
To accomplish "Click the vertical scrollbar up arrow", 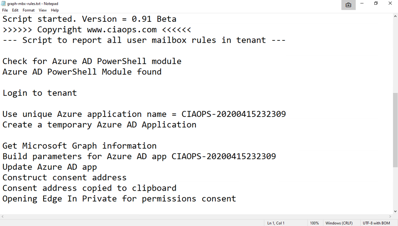I will (x=395, y=16).
